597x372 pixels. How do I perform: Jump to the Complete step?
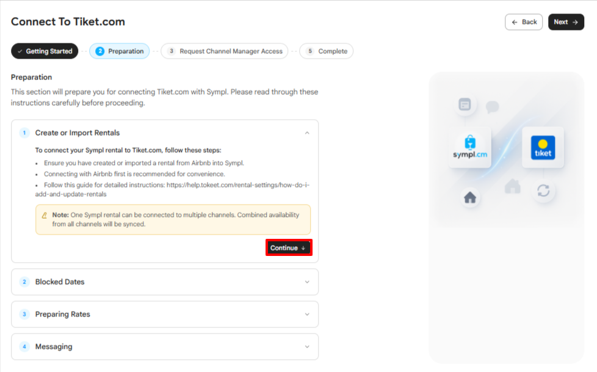327,51
